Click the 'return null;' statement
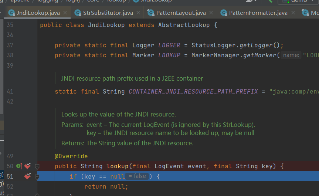 (106, 187)
